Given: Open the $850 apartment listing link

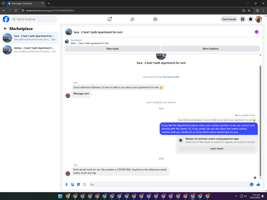Looking at the screenshot, I should (90, 43).
